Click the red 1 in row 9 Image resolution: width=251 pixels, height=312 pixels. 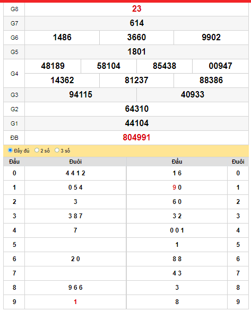coord(75,302)
